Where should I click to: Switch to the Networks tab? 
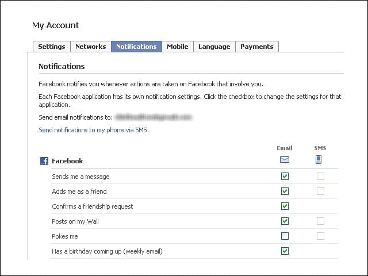91,47
